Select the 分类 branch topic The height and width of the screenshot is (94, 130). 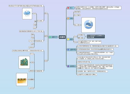pyautogui.click(x=70, y=18)
